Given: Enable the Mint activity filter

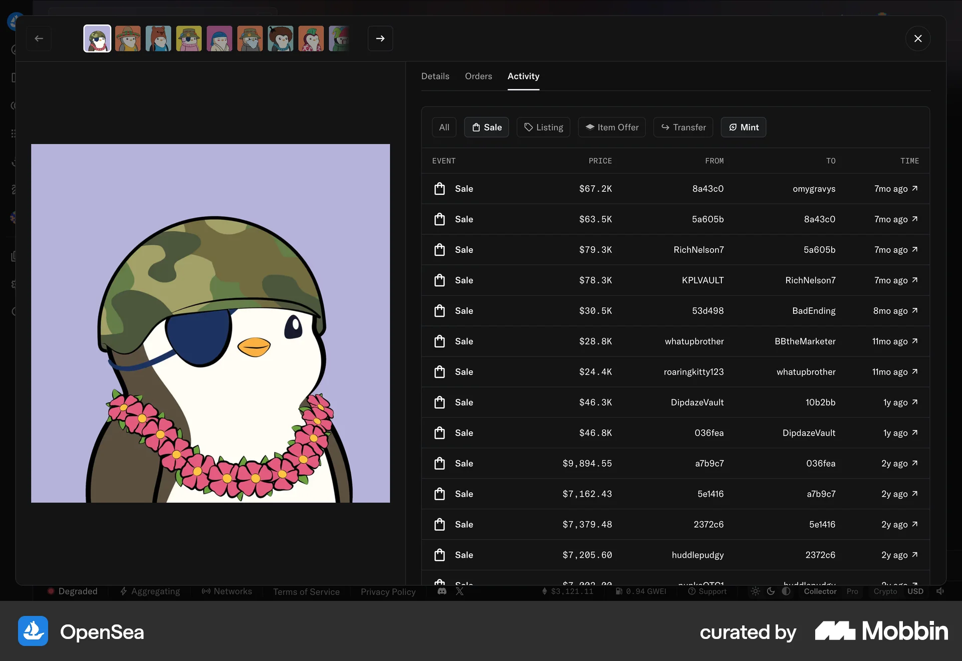Looking at the screenshot, I should pyautogui.click(x=744, y=127).
